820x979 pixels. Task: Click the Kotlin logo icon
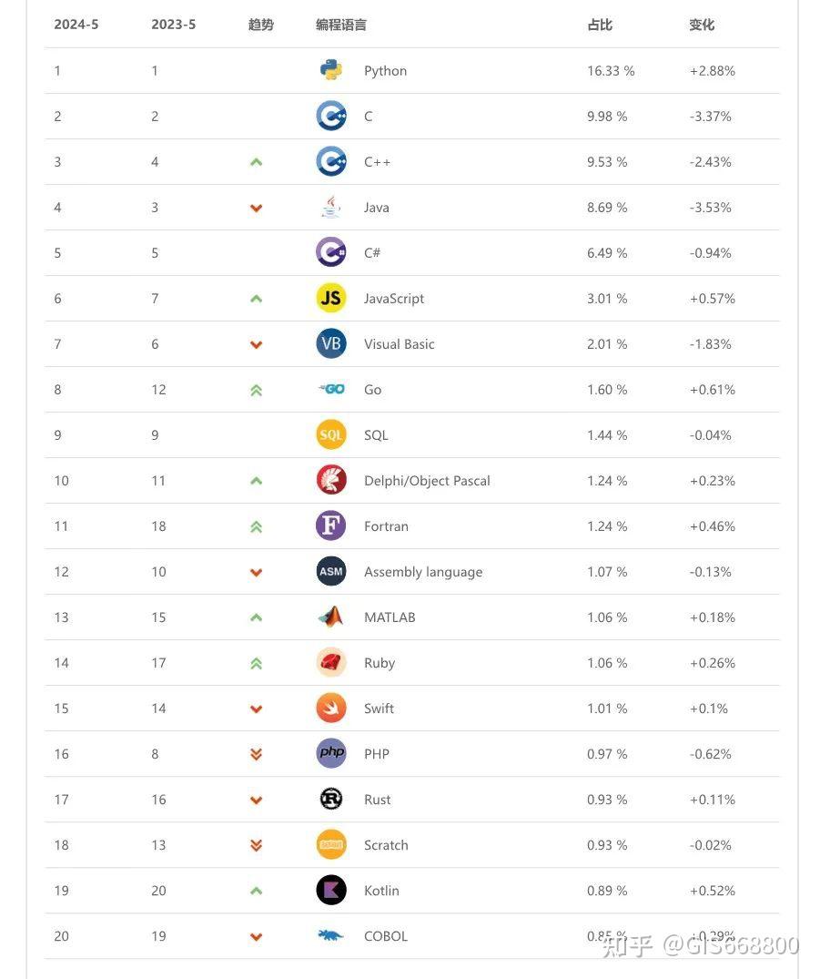coord(331,890)
